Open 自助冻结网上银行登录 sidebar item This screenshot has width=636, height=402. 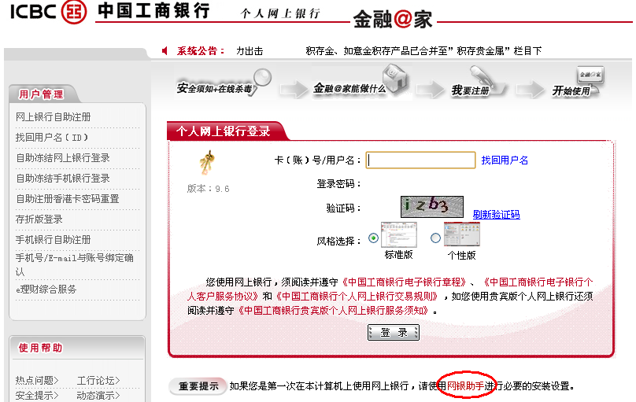[63, 157]
